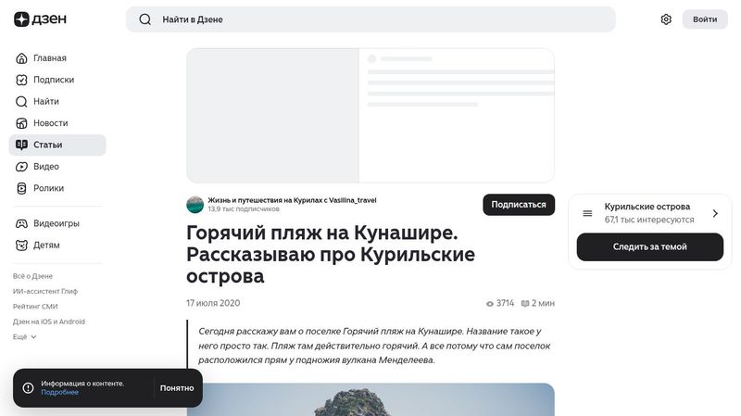The width and height of the screenshot is (741, 416).
Task: Click the 2 мин reading time
Action: 543,303
